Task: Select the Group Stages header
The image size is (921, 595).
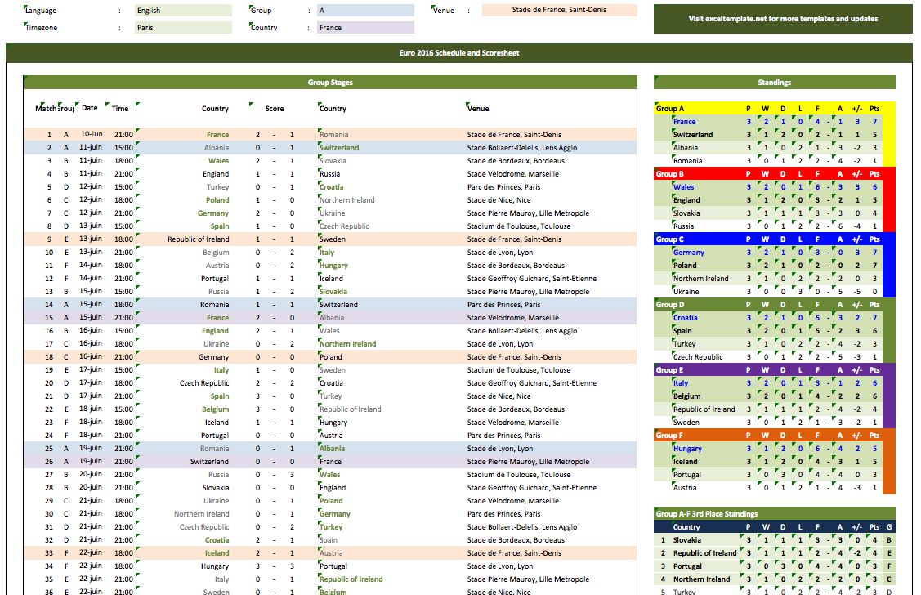Action: point(330,83)
